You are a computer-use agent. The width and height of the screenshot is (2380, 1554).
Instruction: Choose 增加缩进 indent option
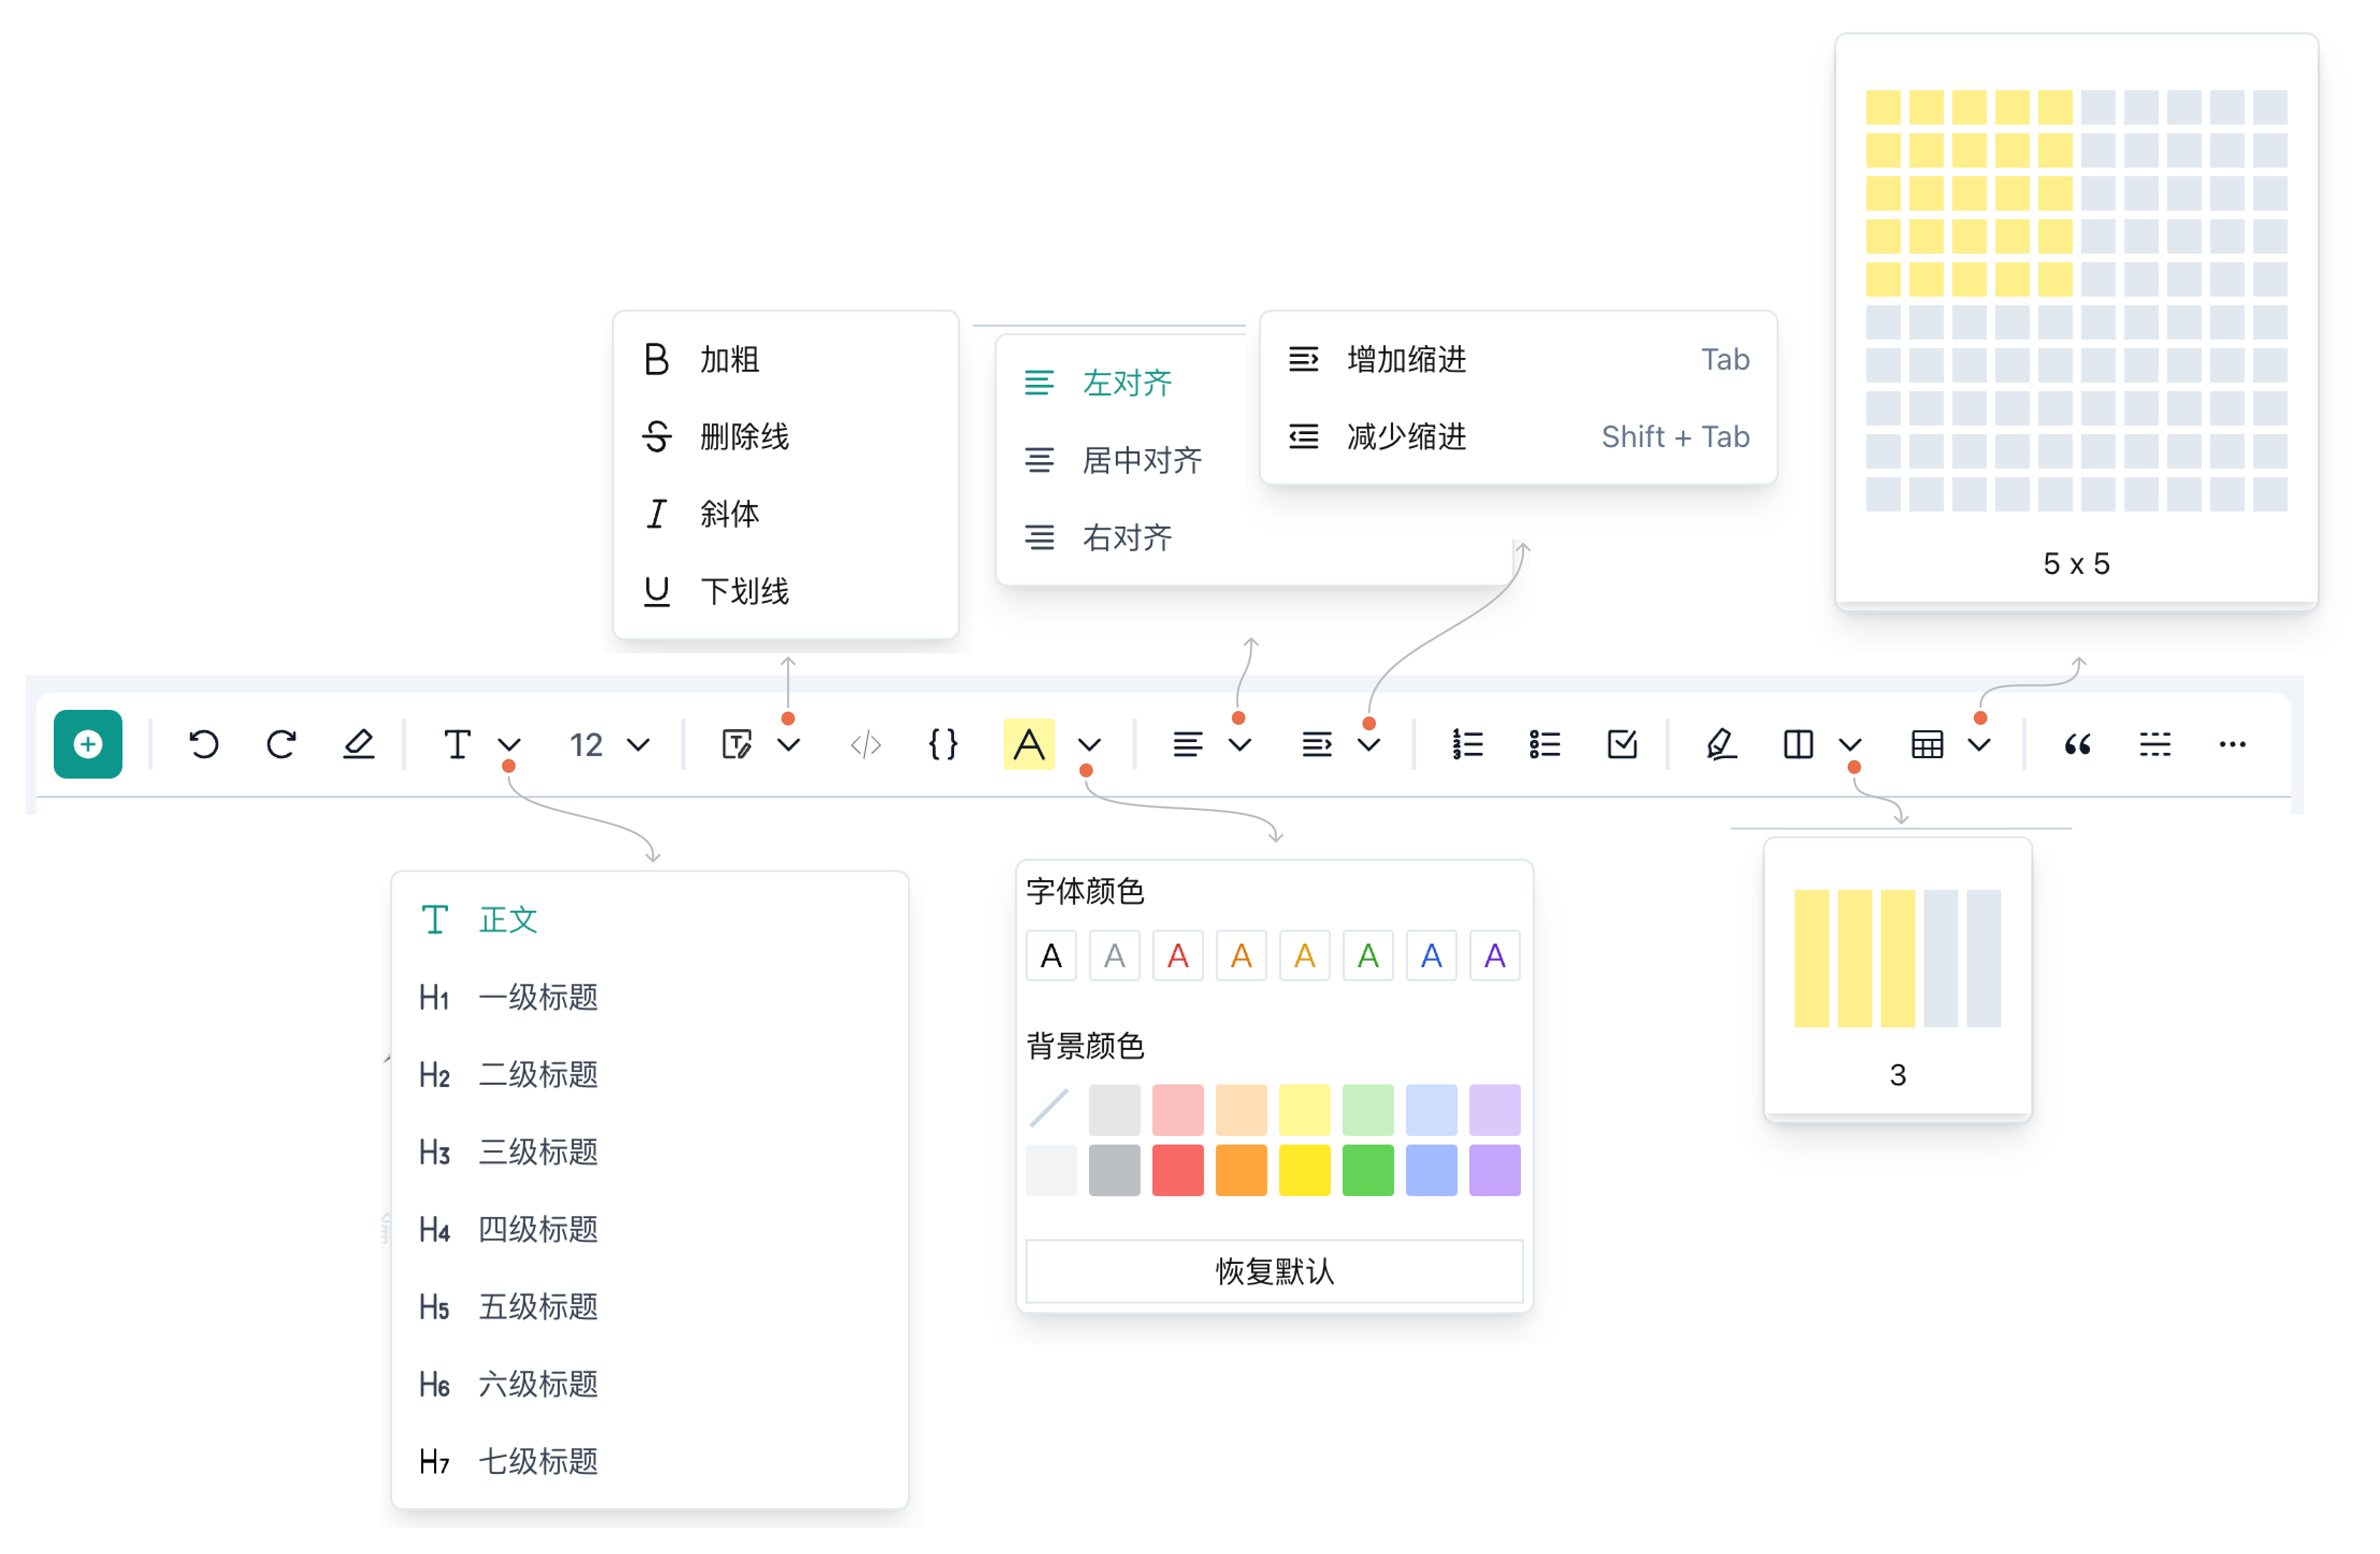click(1407, 360)
